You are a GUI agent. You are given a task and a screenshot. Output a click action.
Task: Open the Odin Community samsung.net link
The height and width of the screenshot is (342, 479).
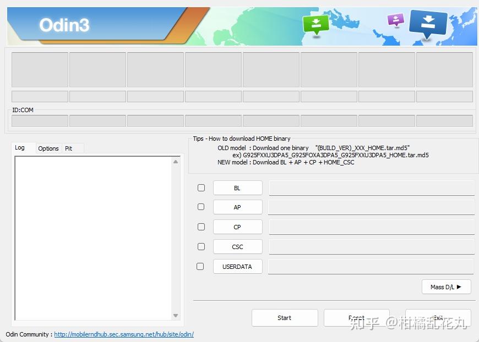click(124, 334)
